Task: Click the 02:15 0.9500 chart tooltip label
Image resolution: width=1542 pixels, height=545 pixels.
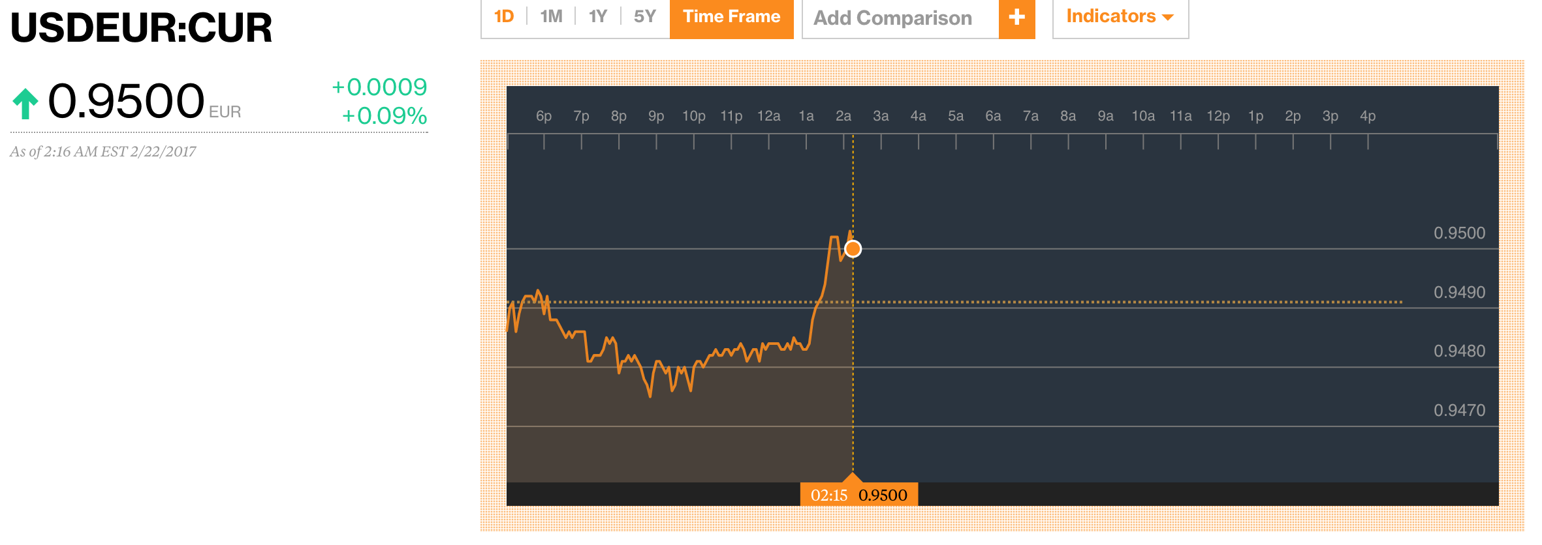Action: click(858, 495)
